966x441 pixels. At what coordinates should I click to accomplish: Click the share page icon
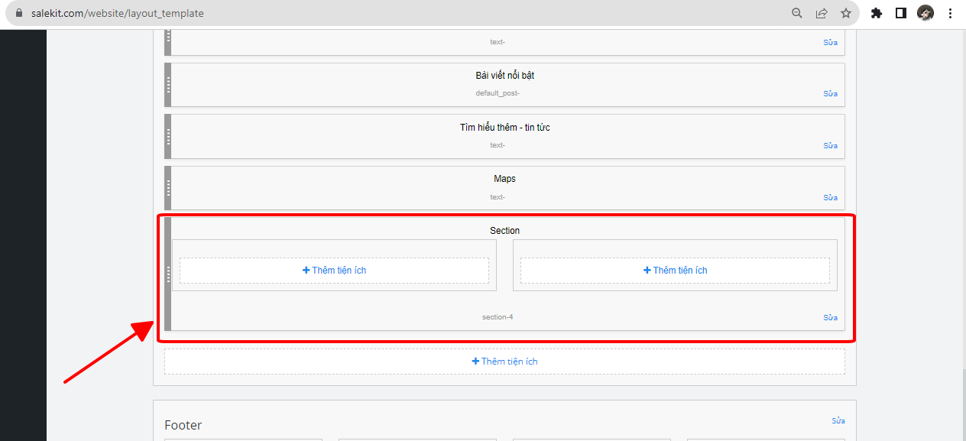point(822,13)
